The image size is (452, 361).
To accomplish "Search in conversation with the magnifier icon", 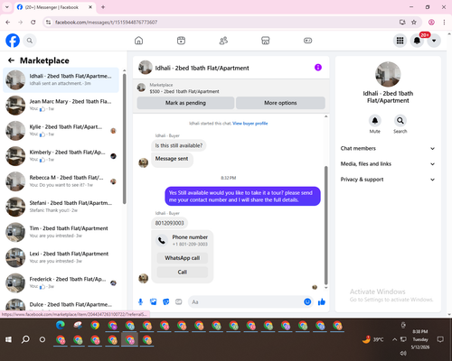I will 400,121.
